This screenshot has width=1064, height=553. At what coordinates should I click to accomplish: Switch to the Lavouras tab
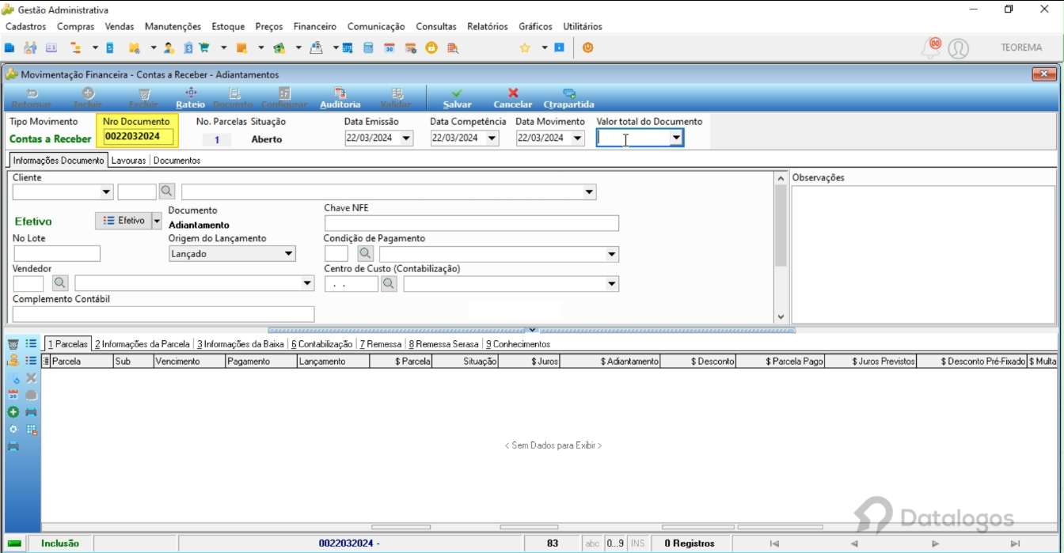pos(128,161)
